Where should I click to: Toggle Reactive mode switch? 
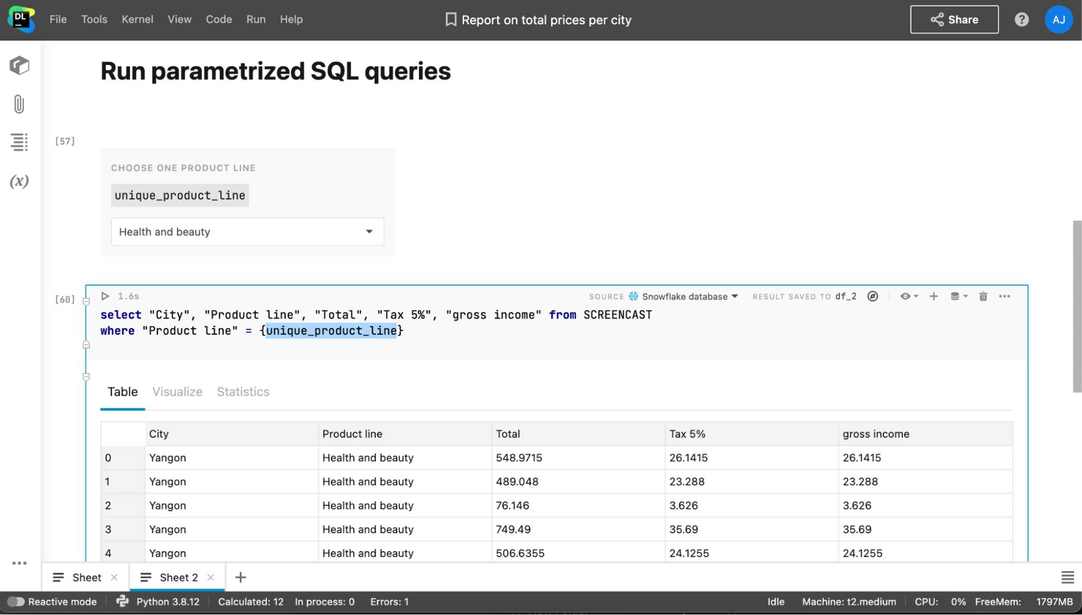coord(16,601)
